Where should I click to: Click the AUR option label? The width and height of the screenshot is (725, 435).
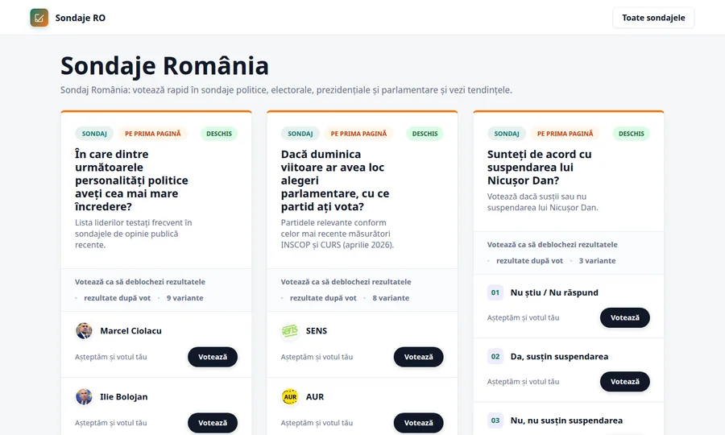click(x=315, y=397)
